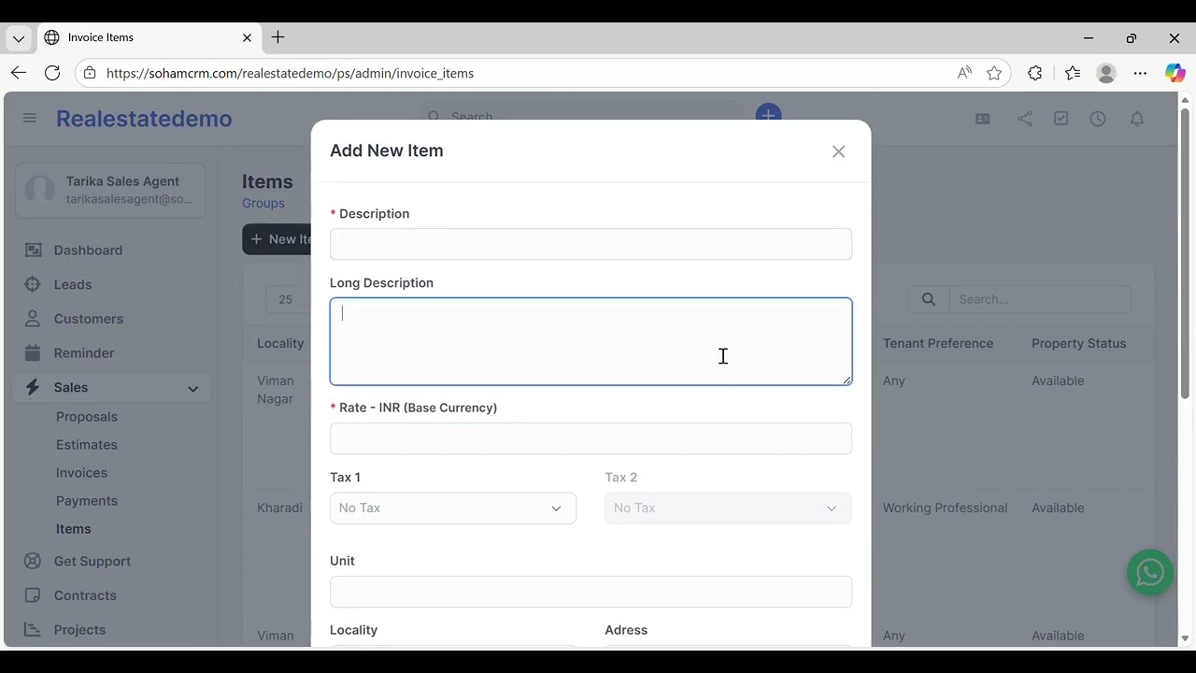Open Estimates under Sales
The image size is (1196, 673).
click(87, 445)
